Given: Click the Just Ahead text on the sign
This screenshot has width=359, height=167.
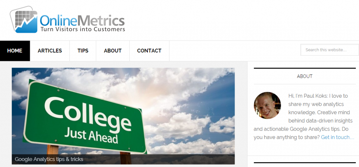Looking at the screenshot, I should [91, 136].
